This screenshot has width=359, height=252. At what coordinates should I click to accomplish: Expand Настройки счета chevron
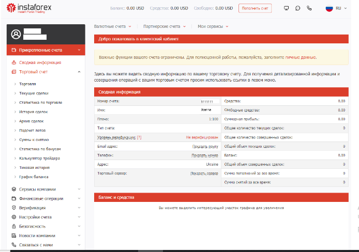pos(79,217)
